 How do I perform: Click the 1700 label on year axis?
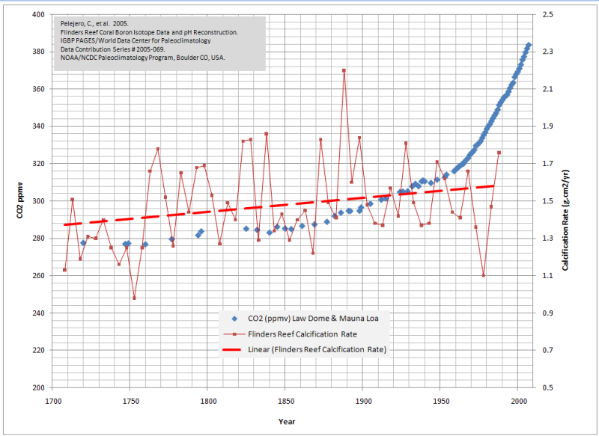pyautogui.click(x=53, y=402)
